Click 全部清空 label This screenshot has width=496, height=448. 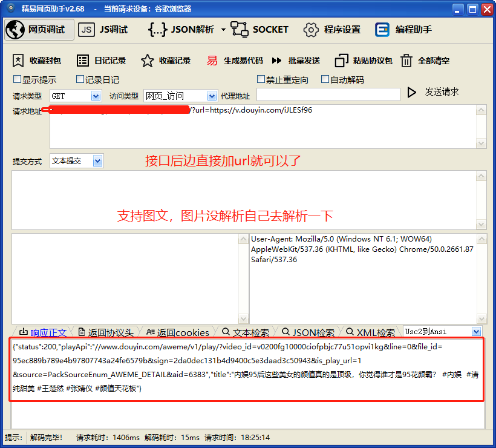[x=434, y=61]
